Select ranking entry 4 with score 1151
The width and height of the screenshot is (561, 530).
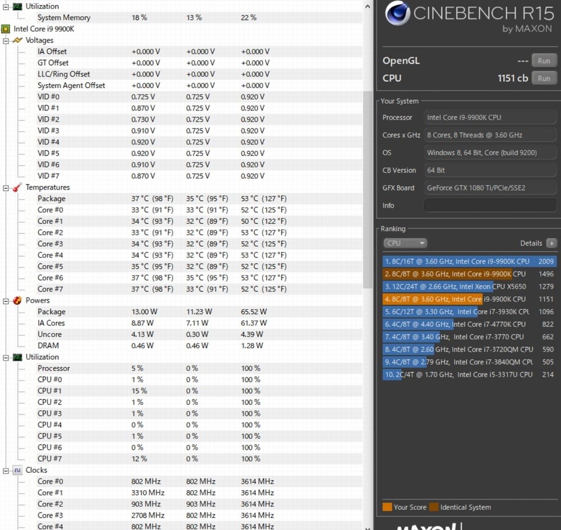coord(470,299)
